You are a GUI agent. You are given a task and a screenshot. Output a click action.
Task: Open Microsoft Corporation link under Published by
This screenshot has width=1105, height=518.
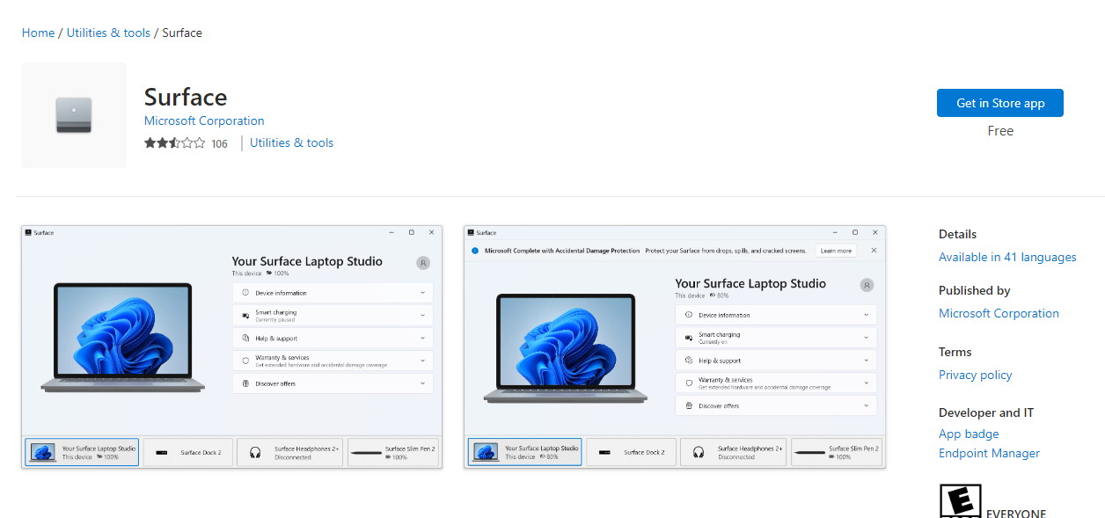[999, 313]
